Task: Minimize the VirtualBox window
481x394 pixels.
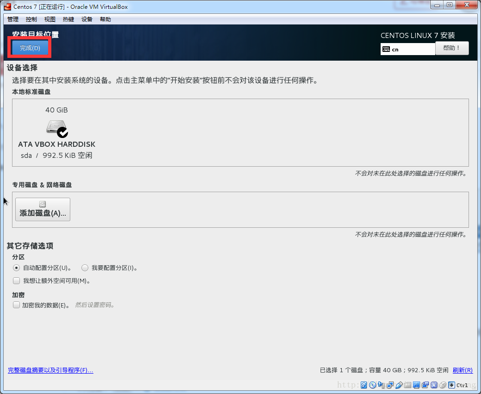Action: pyautogui.click(x=437, y=5)
